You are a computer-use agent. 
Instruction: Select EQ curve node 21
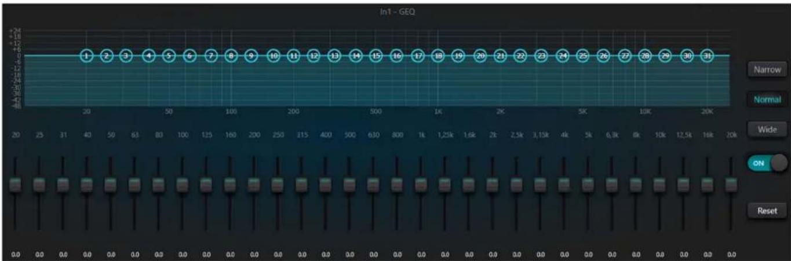click(500, 56)
